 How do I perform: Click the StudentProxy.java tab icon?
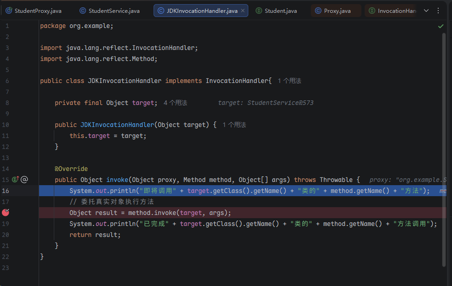pos(9,11)
